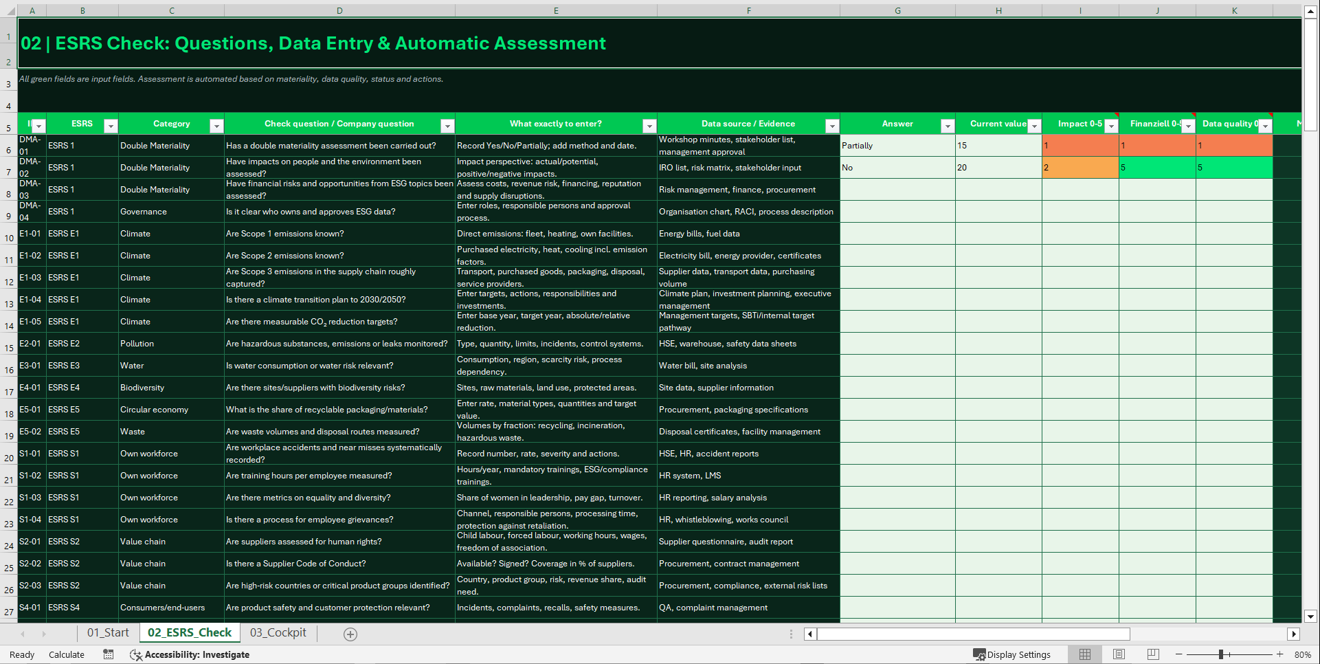Click the previous sheet navigation arrow
This screenshot has height=664, width=1320.
pyautogui.click(x=23, y=634)
